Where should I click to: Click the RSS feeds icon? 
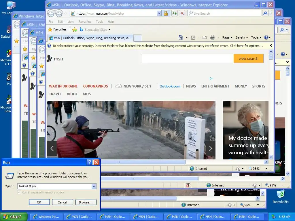click(193, 38)
